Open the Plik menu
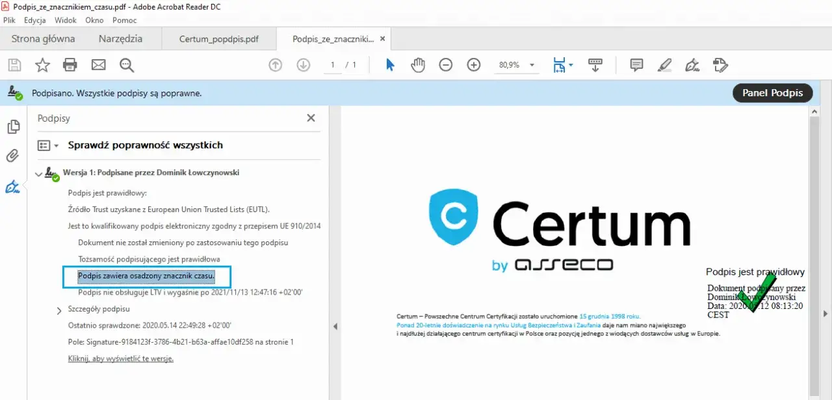 point(9,20)
